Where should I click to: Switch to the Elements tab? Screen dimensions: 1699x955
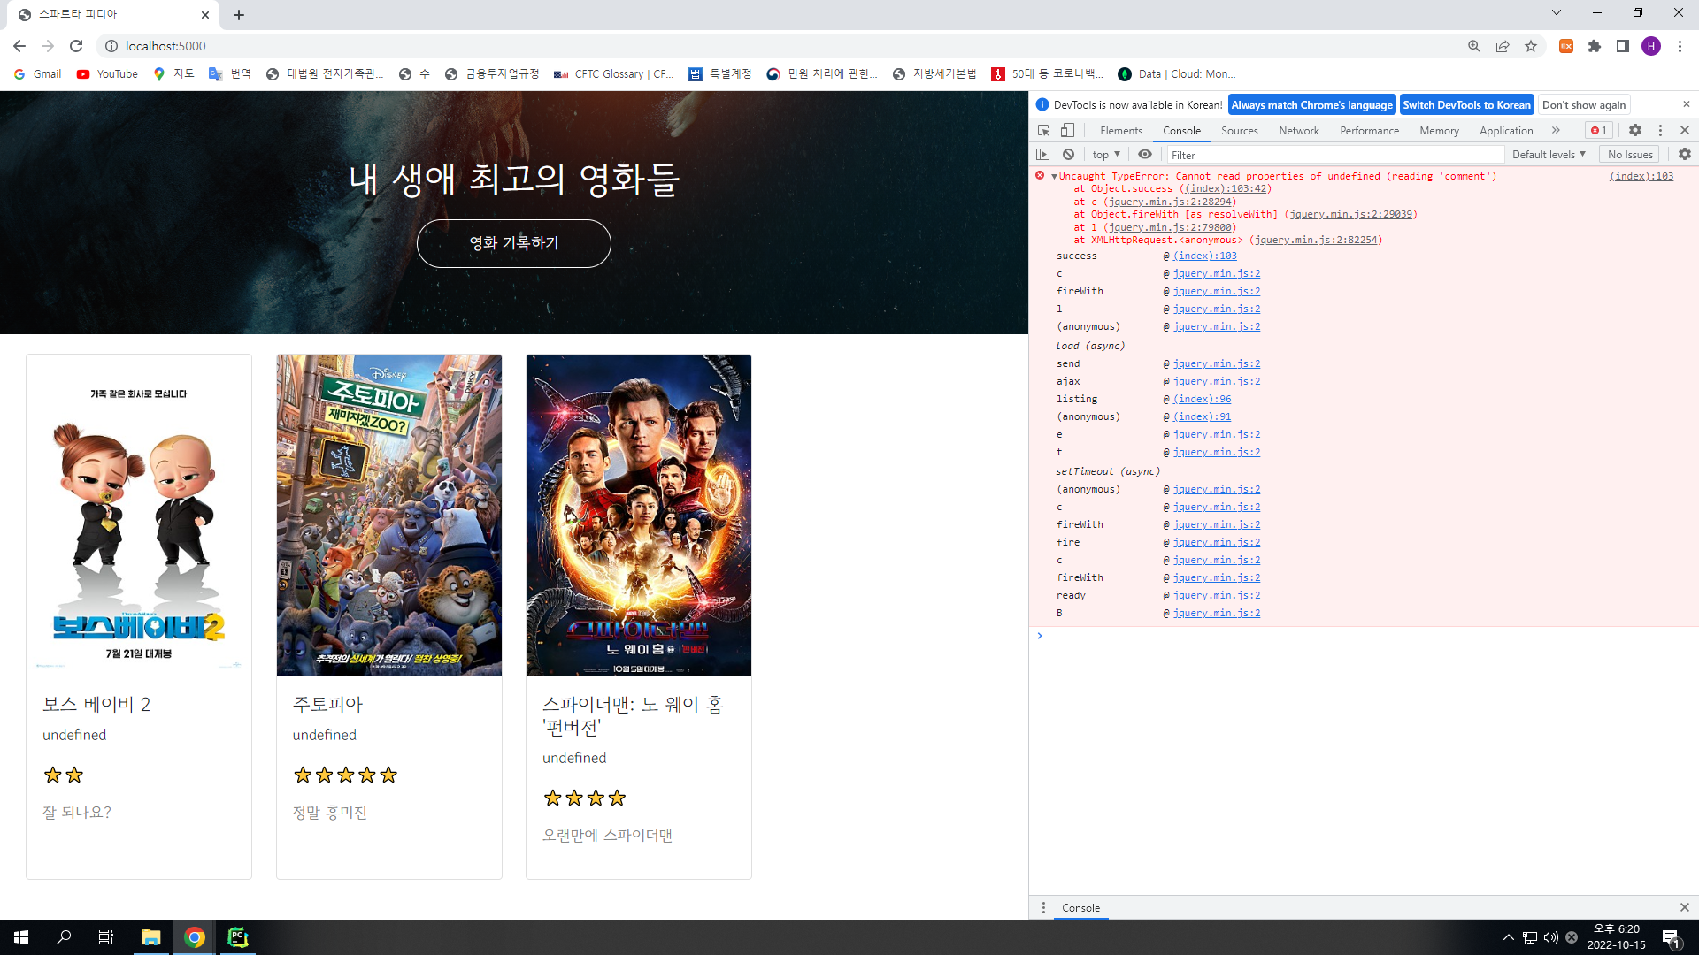(1121, 130)
